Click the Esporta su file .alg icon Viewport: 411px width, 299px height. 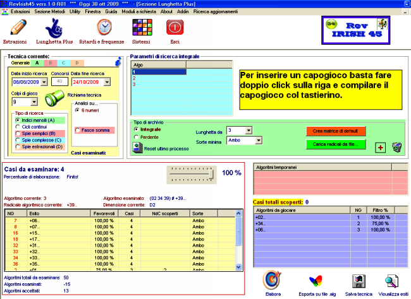316,281
